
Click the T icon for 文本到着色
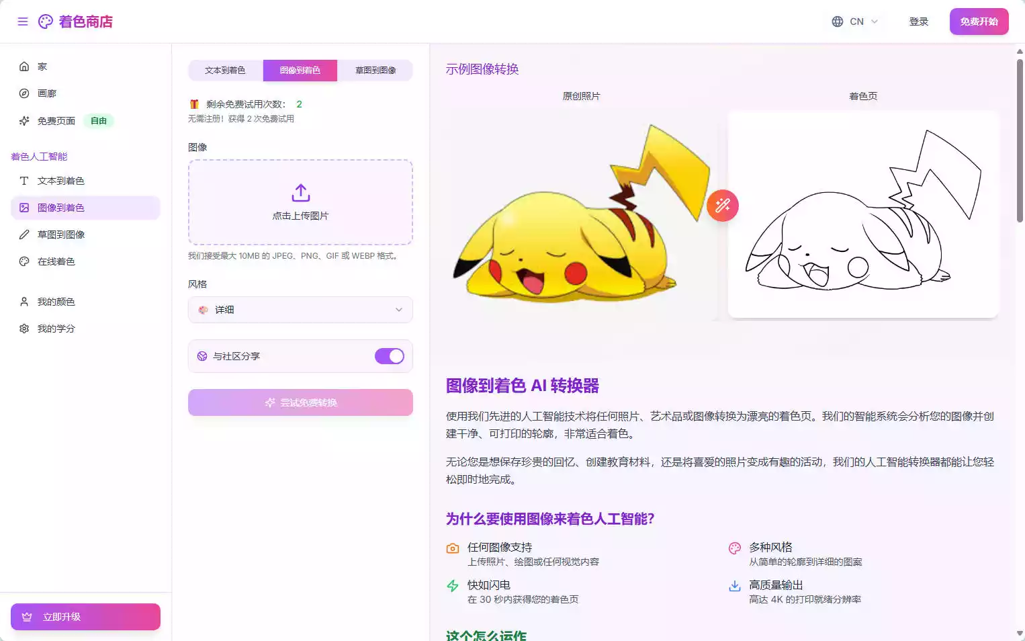click(24, 181)
